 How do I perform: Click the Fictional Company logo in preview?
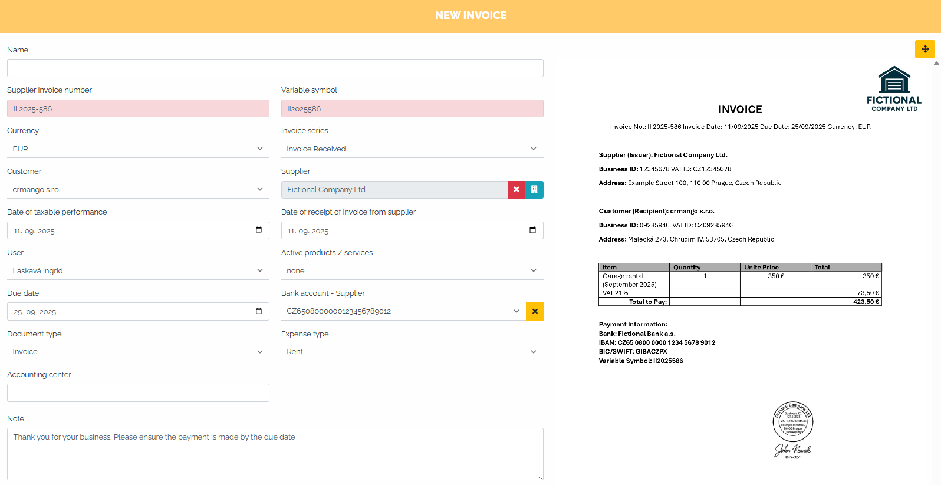click(894, 88)
